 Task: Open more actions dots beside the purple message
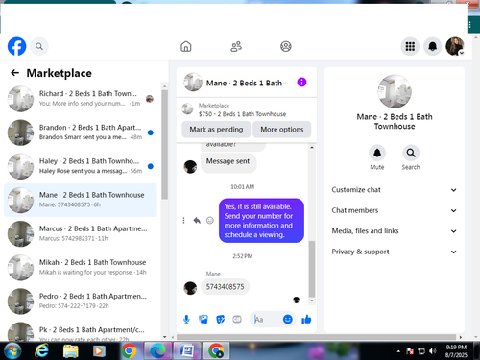183,220
